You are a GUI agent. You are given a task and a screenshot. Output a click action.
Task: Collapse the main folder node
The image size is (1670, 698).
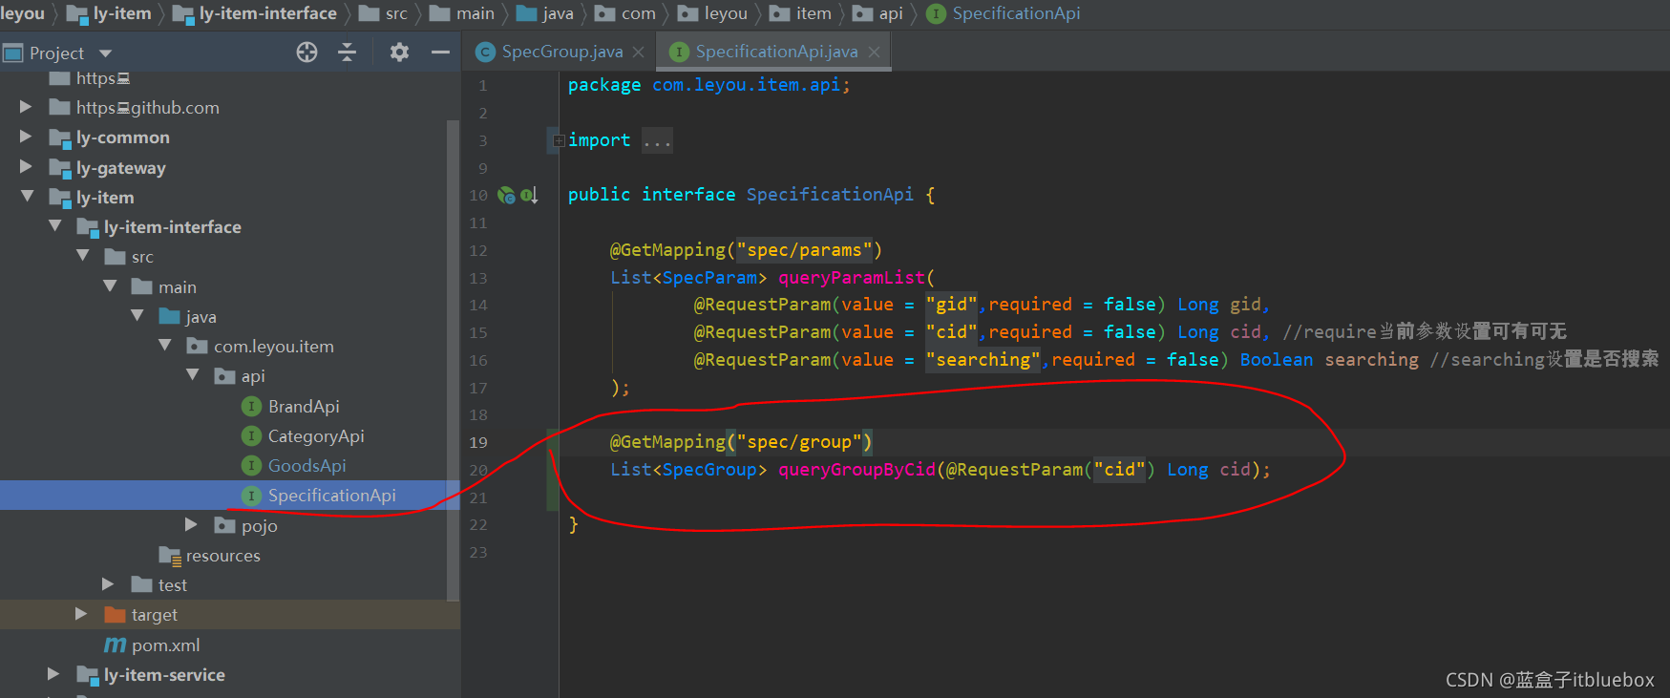point(110,286)
